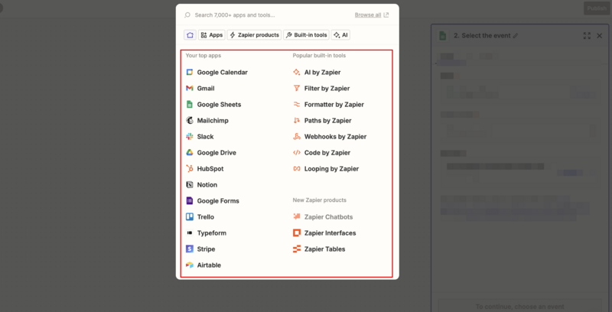Image resolution: width=612 pixels, height=312 pixels.
Task: Click the Google Forms purple icon
Action: [190, 201]
